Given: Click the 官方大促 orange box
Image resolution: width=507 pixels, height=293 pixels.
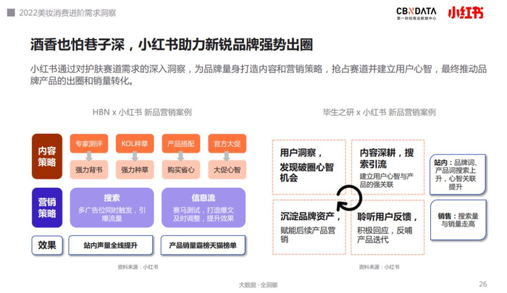Looking at the screenshot, I should [x=227, y=143].
